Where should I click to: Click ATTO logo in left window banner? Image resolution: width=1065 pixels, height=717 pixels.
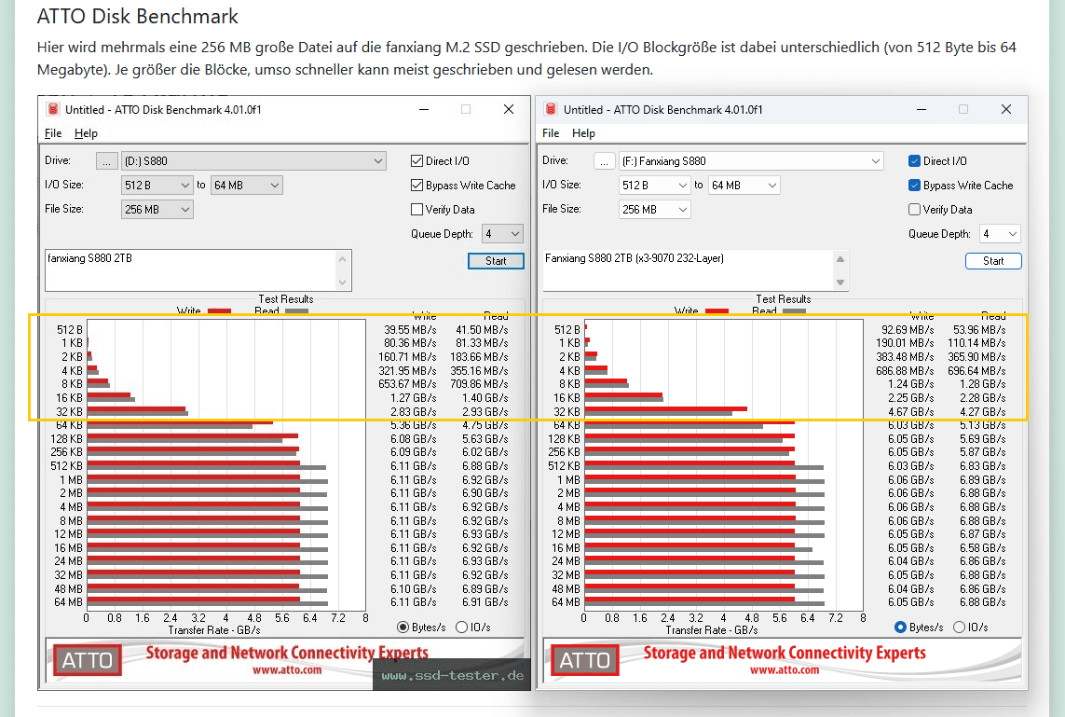point(87,660)
